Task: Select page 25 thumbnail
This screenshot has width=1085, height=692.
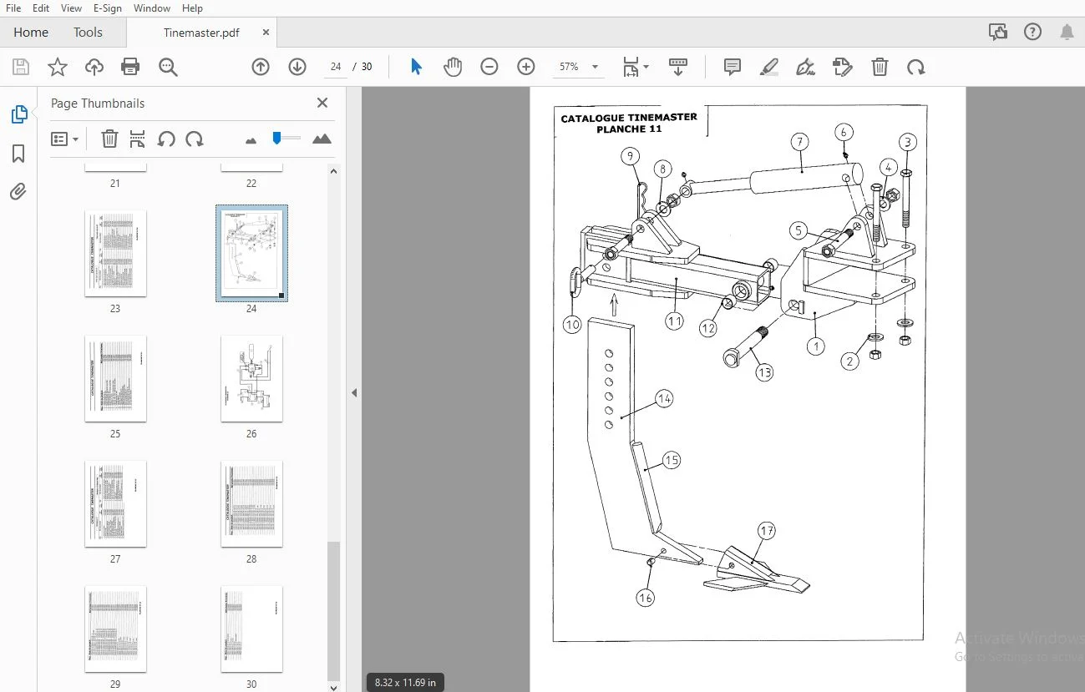Action: point(115,379)
